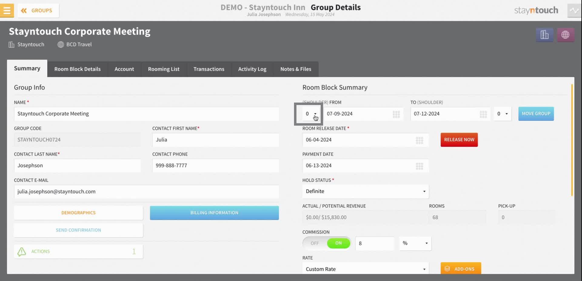
Task: Expand the To shoulder days dropdown
Action: pyautogui.click(x=503, y=114)
